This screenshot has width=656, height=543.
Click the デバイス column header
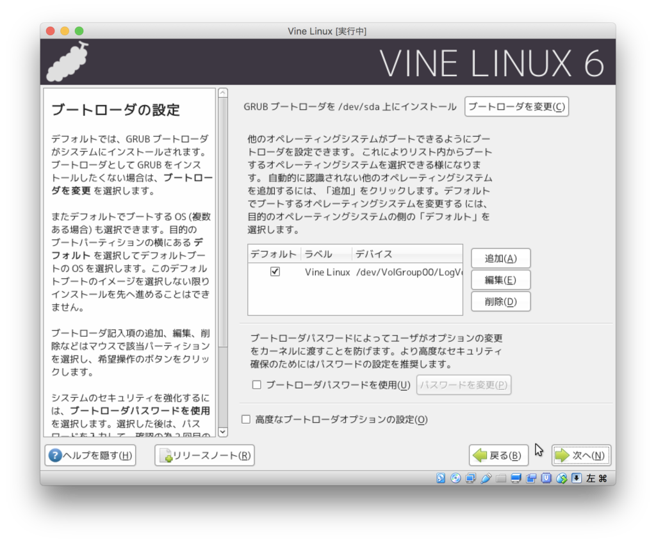407,254
